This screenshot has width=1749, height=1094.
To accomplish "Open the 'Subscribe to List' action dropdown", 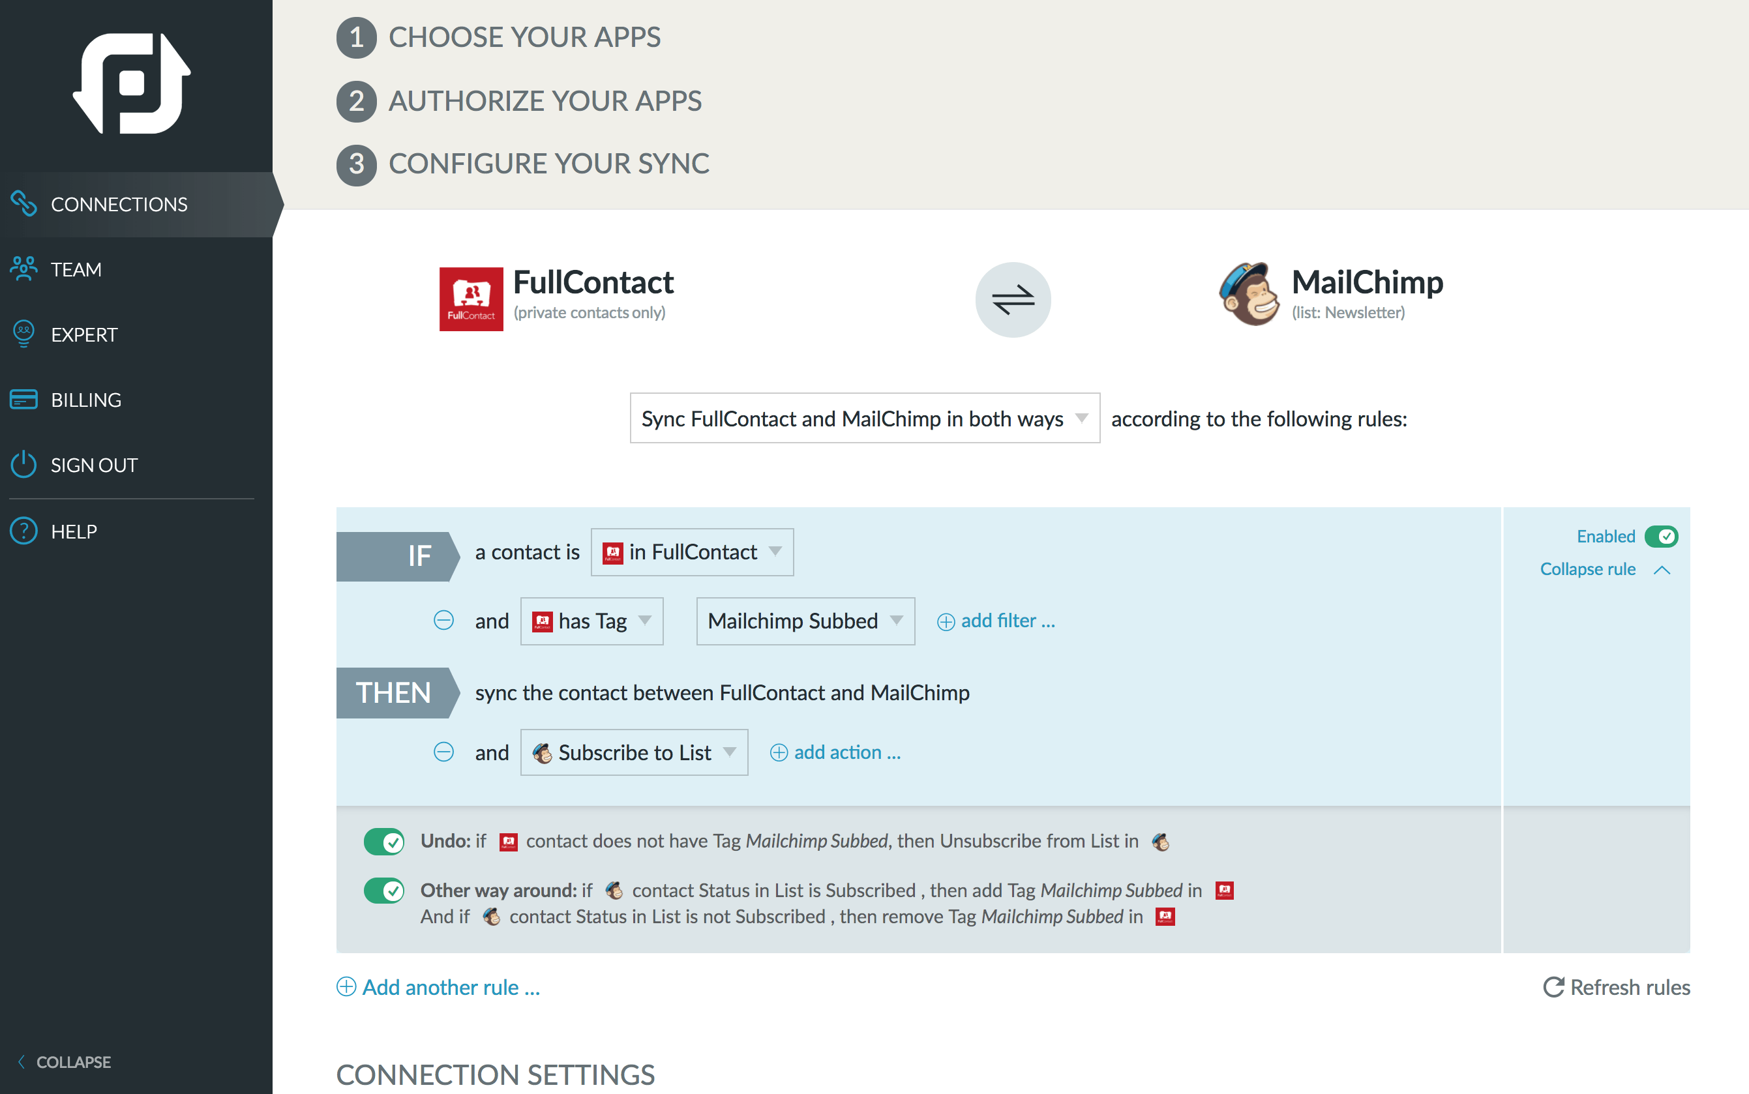I will (634, 752).
